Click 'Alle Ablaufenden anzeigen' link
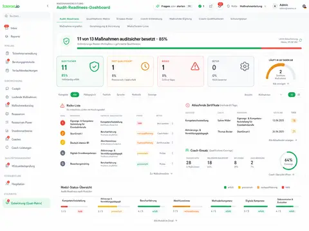 tap(283, 140)
